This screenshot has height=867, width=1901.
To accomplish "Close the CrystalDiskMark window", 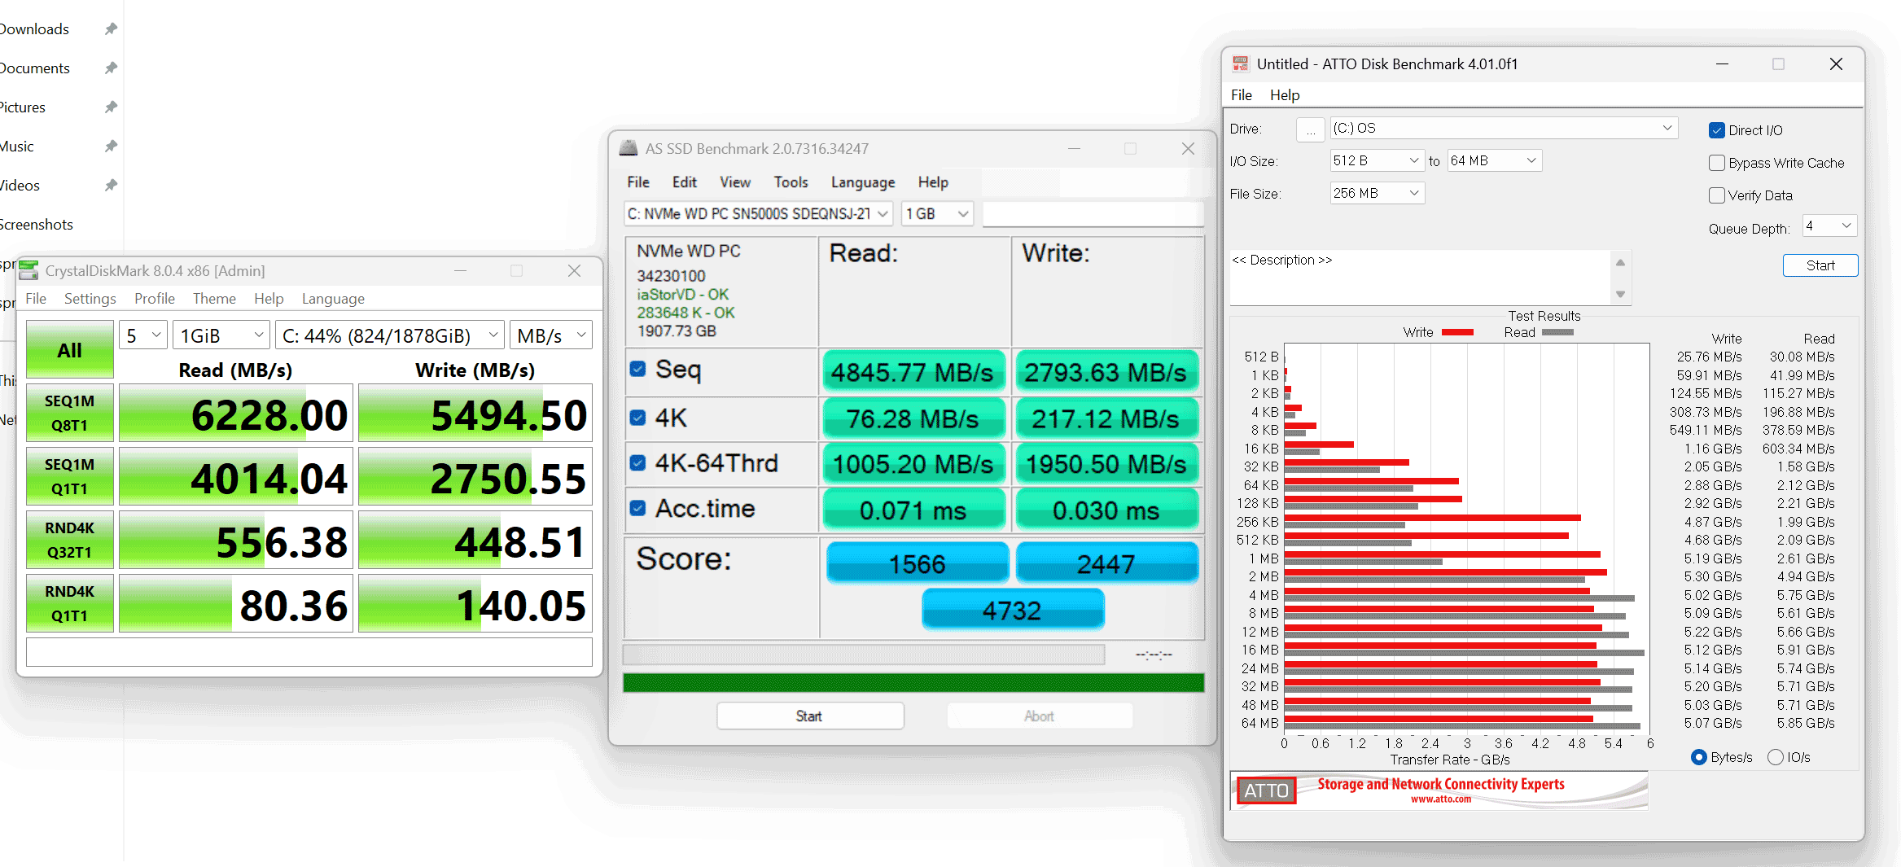I will 574,270.
